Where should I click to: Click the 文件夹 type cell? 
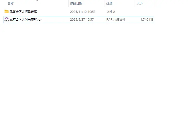111,12
